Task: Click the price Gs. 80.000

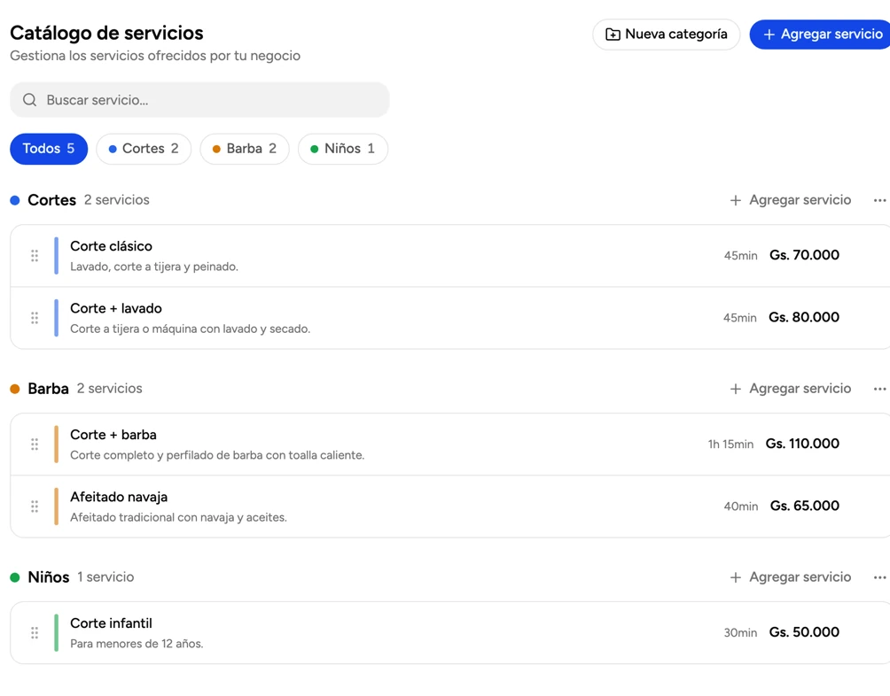Action: [x=804, y=317]
